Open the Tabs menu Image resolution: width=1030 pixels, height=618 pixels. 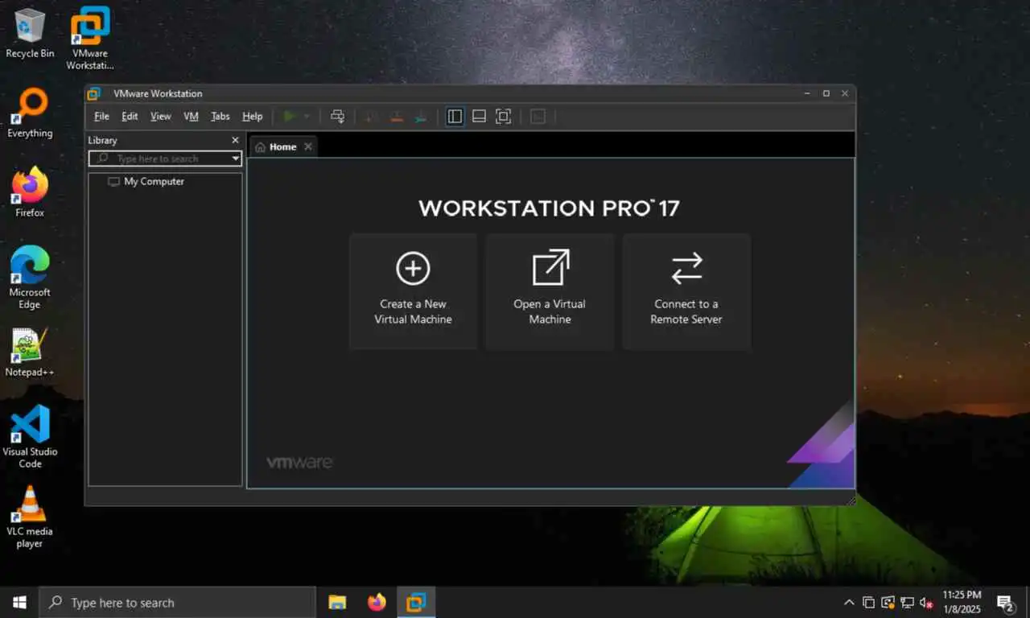(x=220, y=117)
